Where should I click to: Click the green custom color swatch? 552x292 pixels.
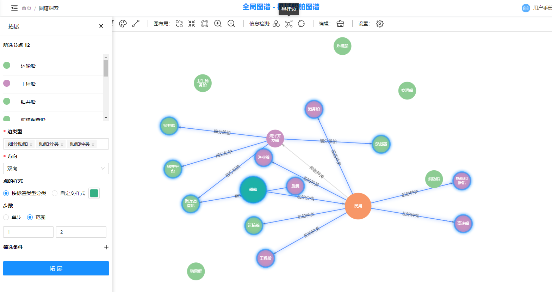[94, 193]
